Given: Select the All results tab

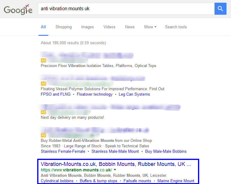Looking at the screenshot, I should pos(43,27).
